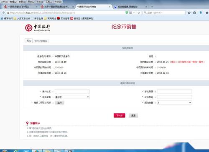Click the start time value 00:00:00
The image size is (209, 152).
tap(59, 67)
